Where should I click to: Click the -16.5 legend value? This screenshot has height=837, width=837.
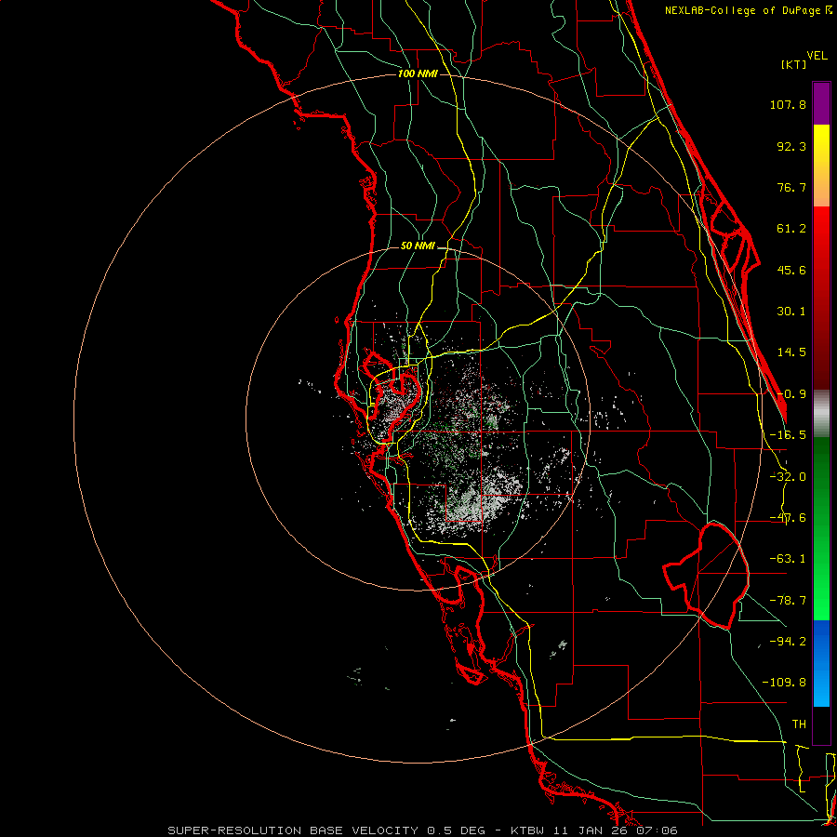tap(788, 435)
